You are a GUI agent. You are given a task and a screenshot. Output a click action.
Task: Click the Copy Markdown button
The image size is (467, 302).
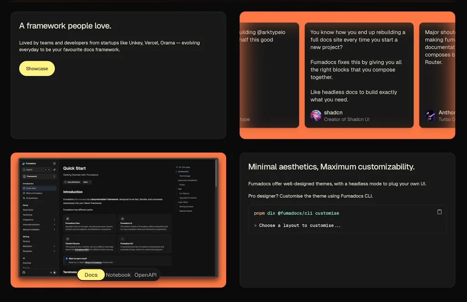pos(73,182)
